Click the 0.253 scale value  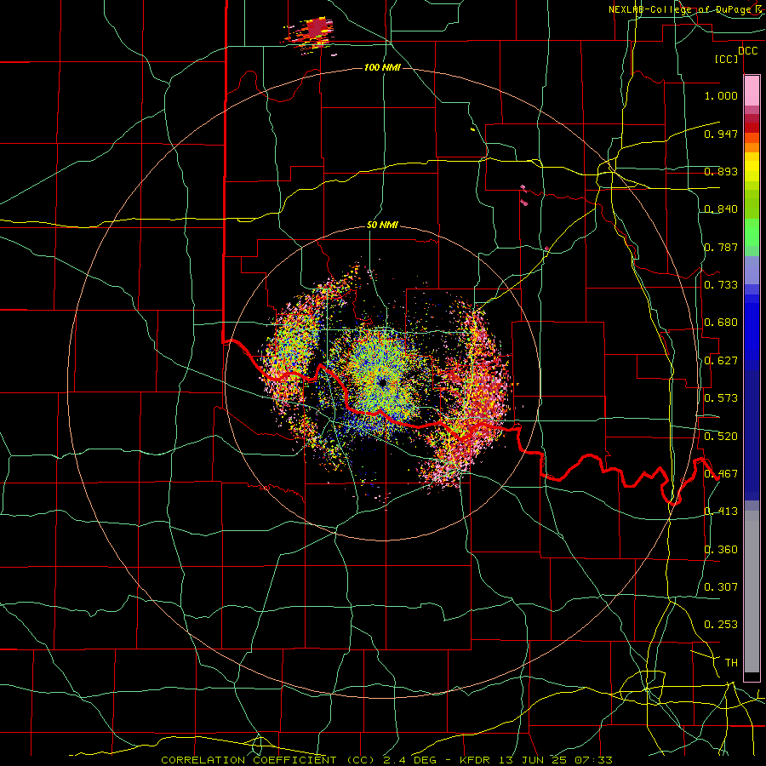click(721, 625)
